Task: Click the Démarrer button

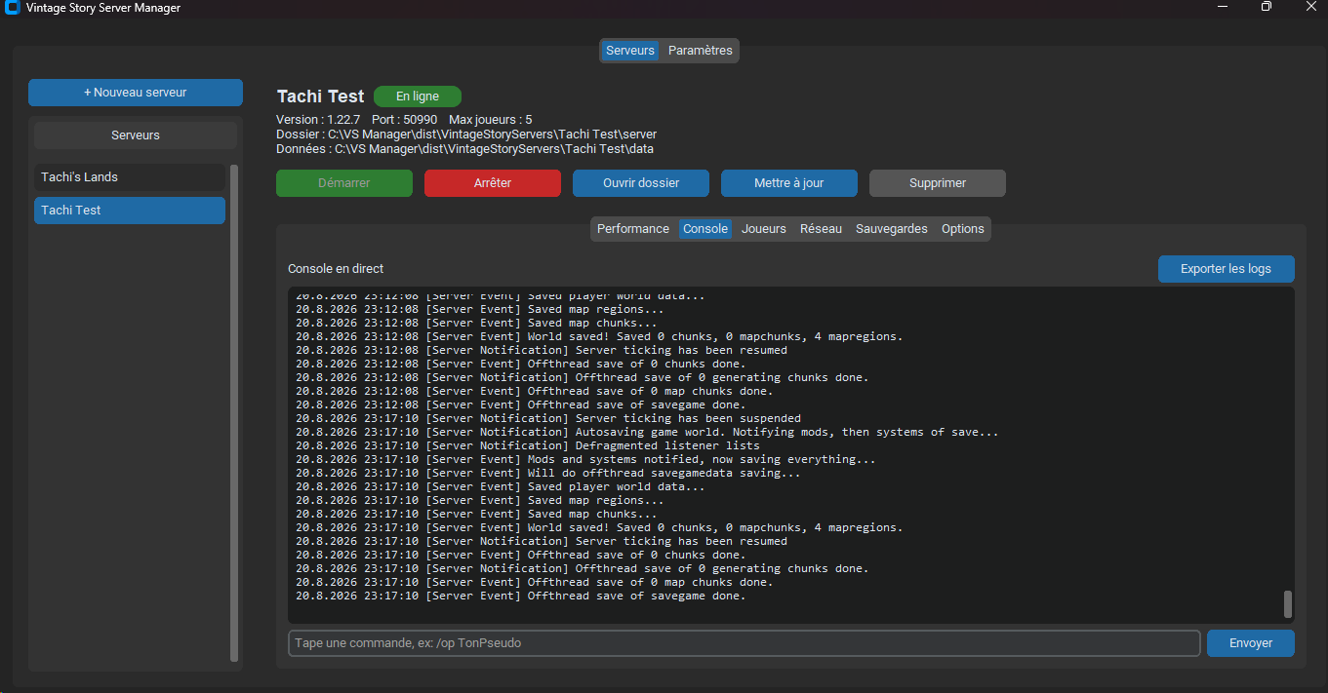Action: coord(344,183)
